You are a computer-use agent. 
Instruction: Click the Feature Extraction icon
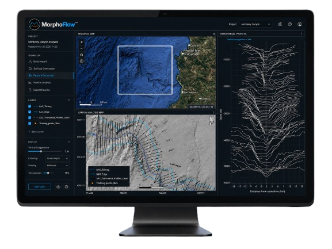(x=30, y=75)
